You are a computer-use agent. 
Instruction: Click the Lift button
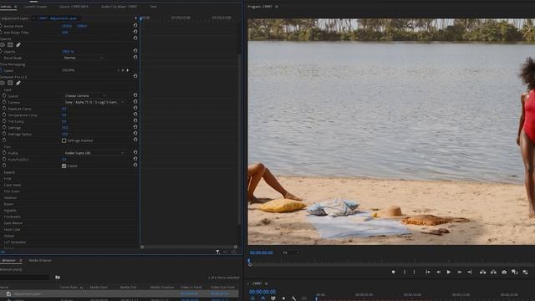[x=482, y=272]
